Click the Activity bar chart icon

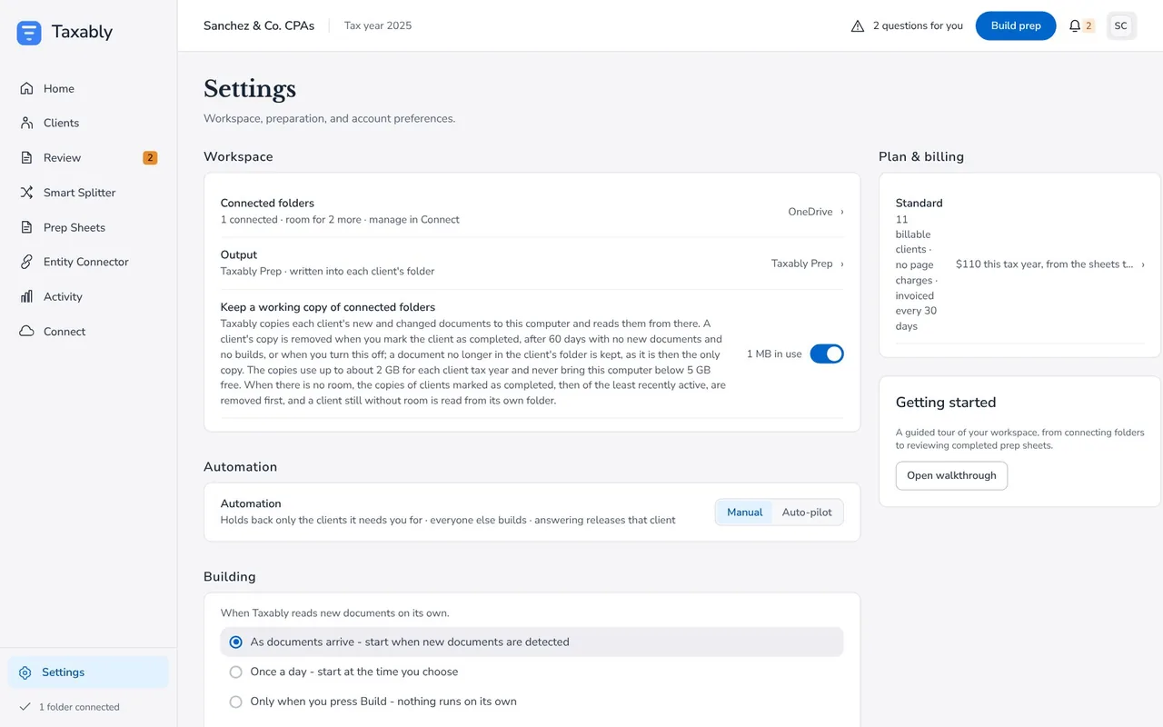26,296
